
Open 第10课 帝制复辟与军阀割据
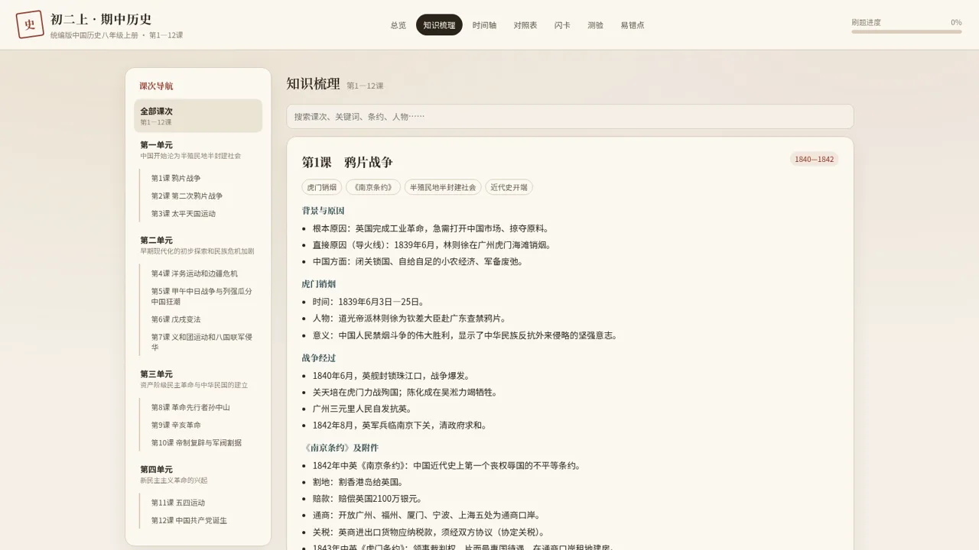pos(196,443)
